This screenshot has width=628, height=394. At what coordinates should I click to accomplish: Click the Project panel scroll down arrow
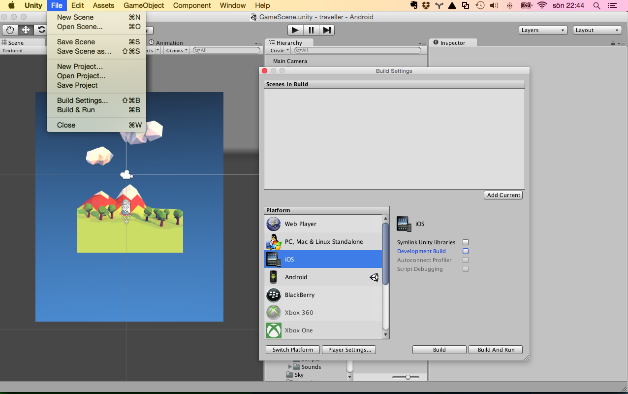(349, 377)
